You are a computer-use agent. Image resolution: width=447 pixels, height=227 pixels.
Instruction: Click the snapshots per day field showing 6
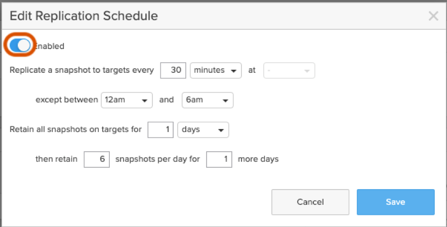coord(97,159)
